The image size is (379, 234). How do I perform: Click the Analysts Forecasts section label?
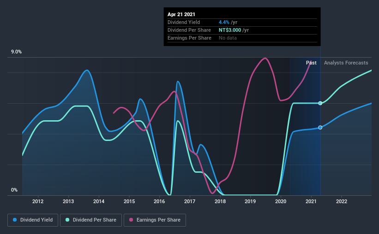(x=346, y=63)
